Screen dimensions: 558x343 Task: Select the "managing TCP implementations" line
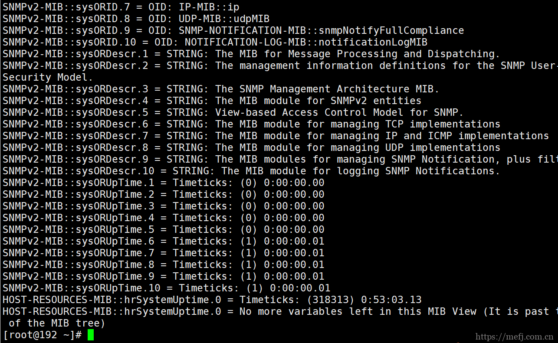pos(415,124)
